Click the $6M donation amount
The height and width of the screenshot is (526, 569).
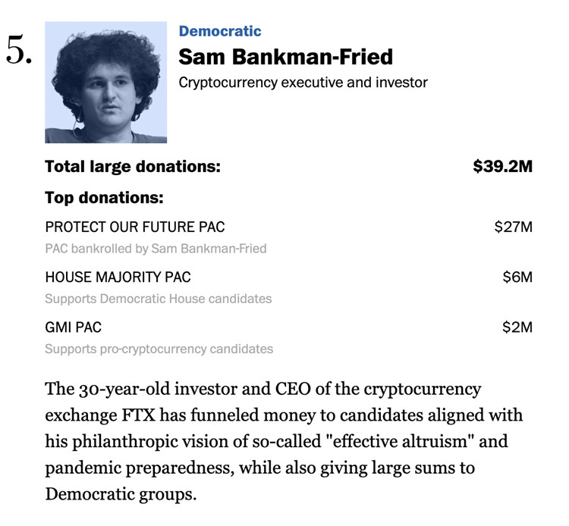[x=517, y=277]
